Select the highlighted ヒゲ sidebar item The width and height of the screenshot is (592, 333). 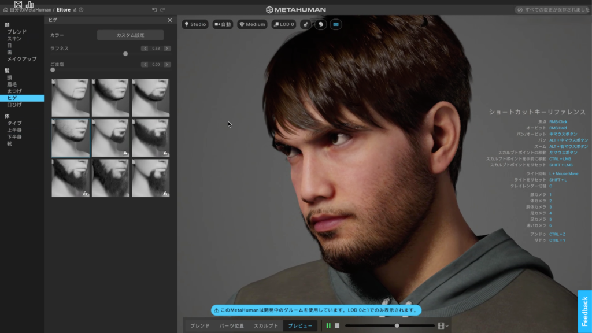tap(22, 98)
